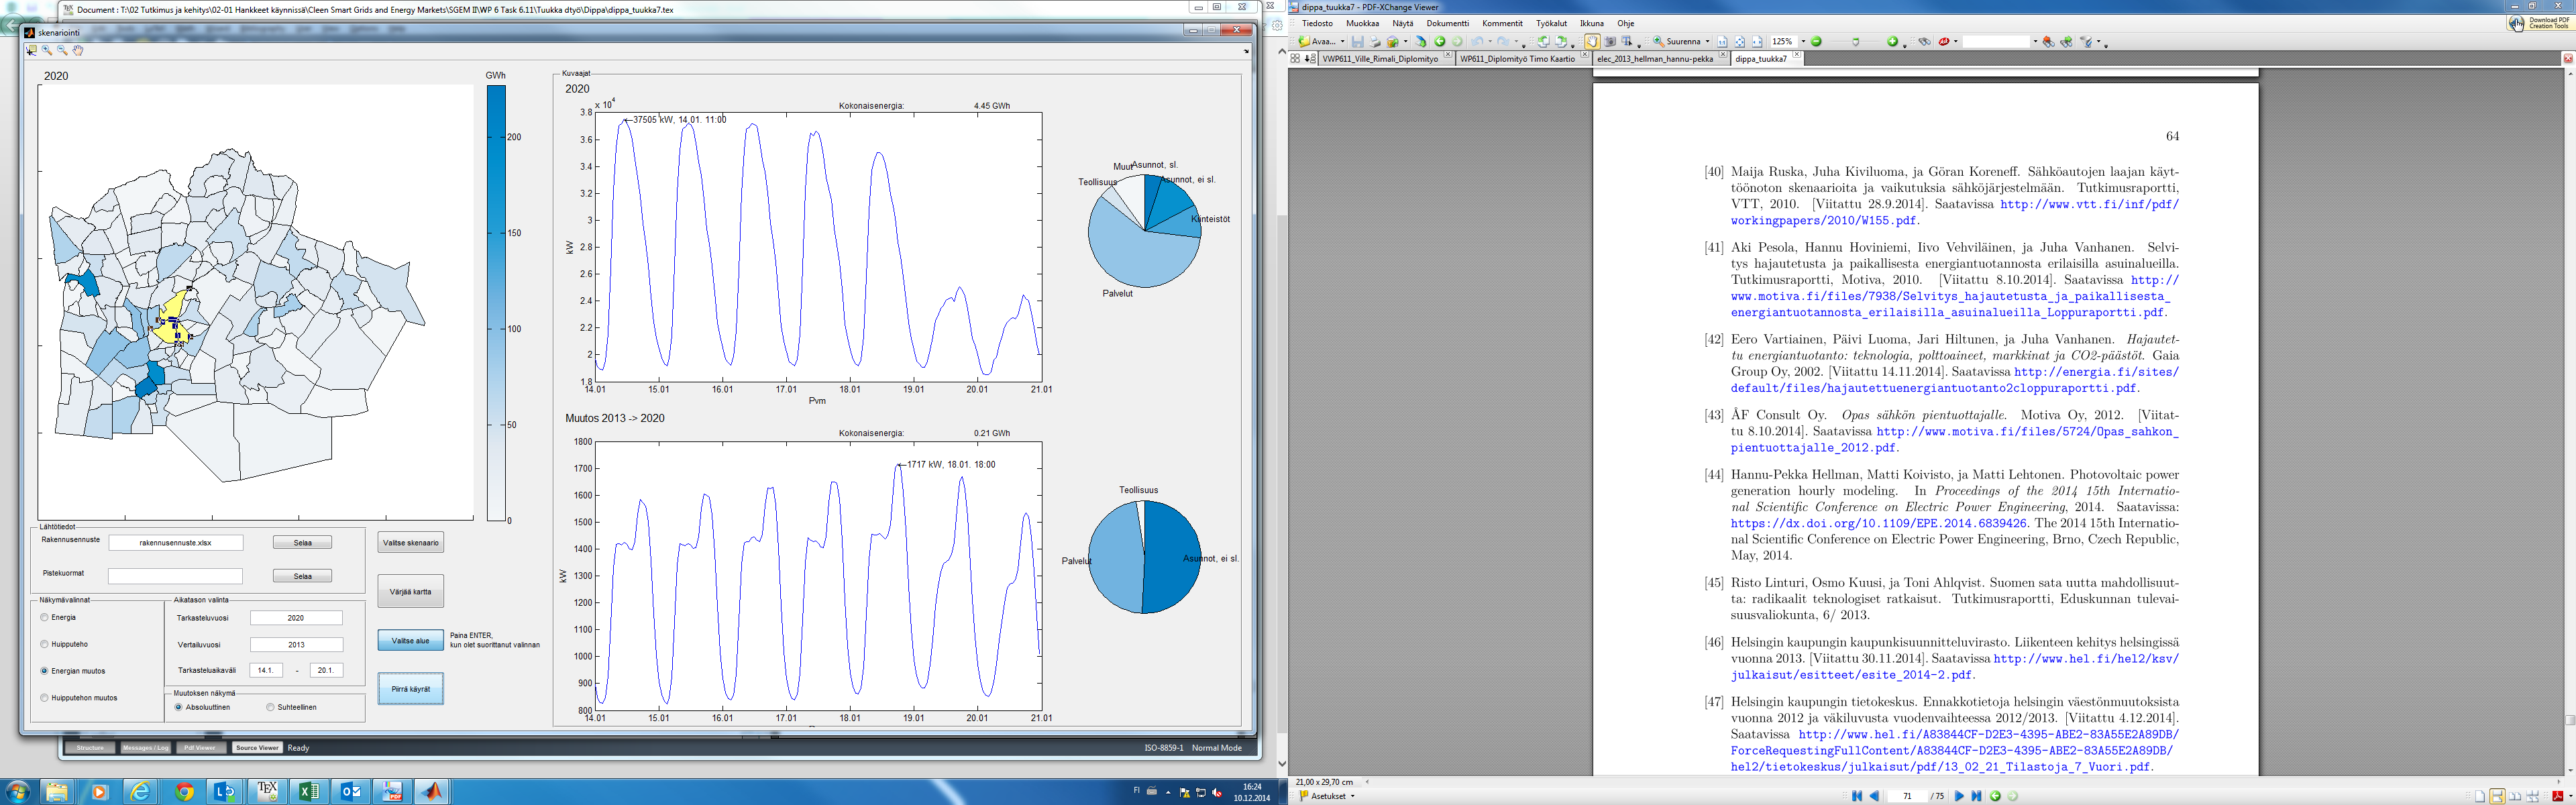Click the Save icon in PDF-XChange toolbar
This screenshot has width=2576, height=805.
(1358, 42)
